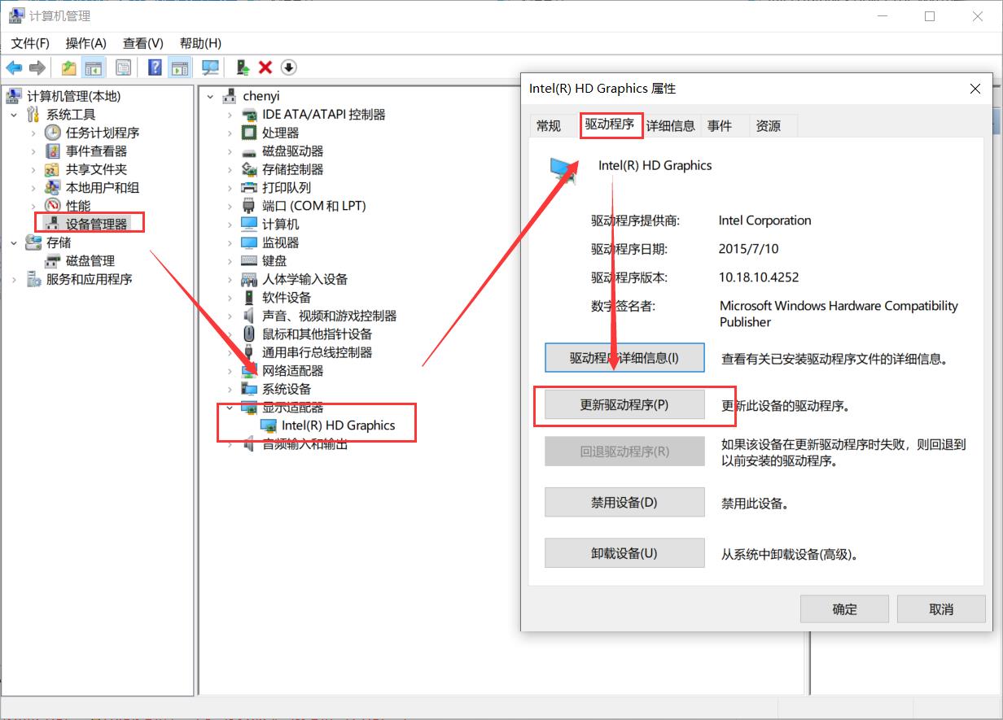Click the 驱动程序详细信息 button
1003x720 pixels.
tap(624, 357)
